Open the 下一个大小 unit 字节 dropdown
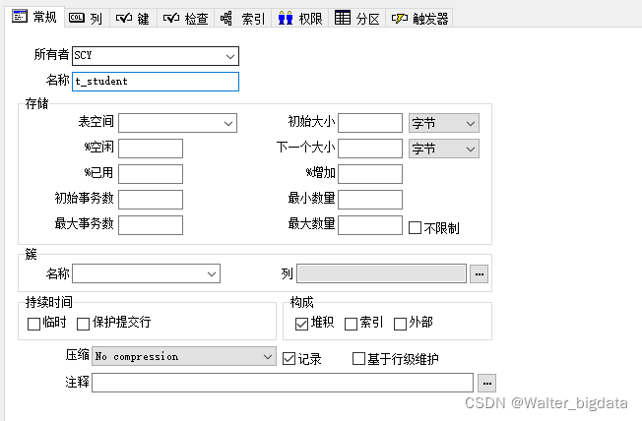Image resolution: width=642 pixels, height=421 pixels. click(444, 149)
